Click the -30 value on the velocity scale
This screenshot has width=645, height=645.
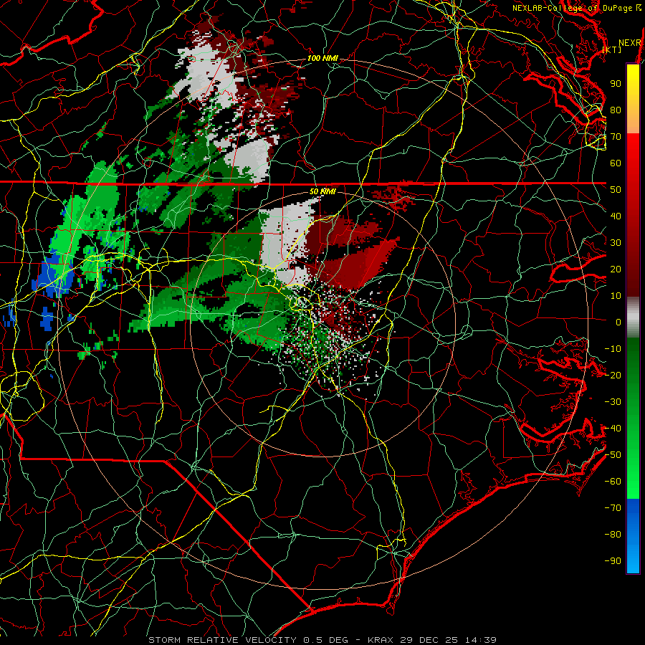coord(613,402)
